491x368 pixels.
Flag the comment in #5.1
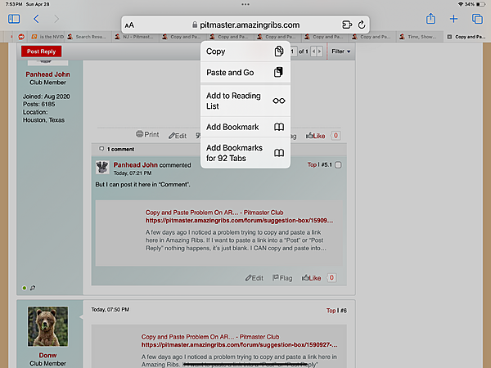[x=282, y=278]
